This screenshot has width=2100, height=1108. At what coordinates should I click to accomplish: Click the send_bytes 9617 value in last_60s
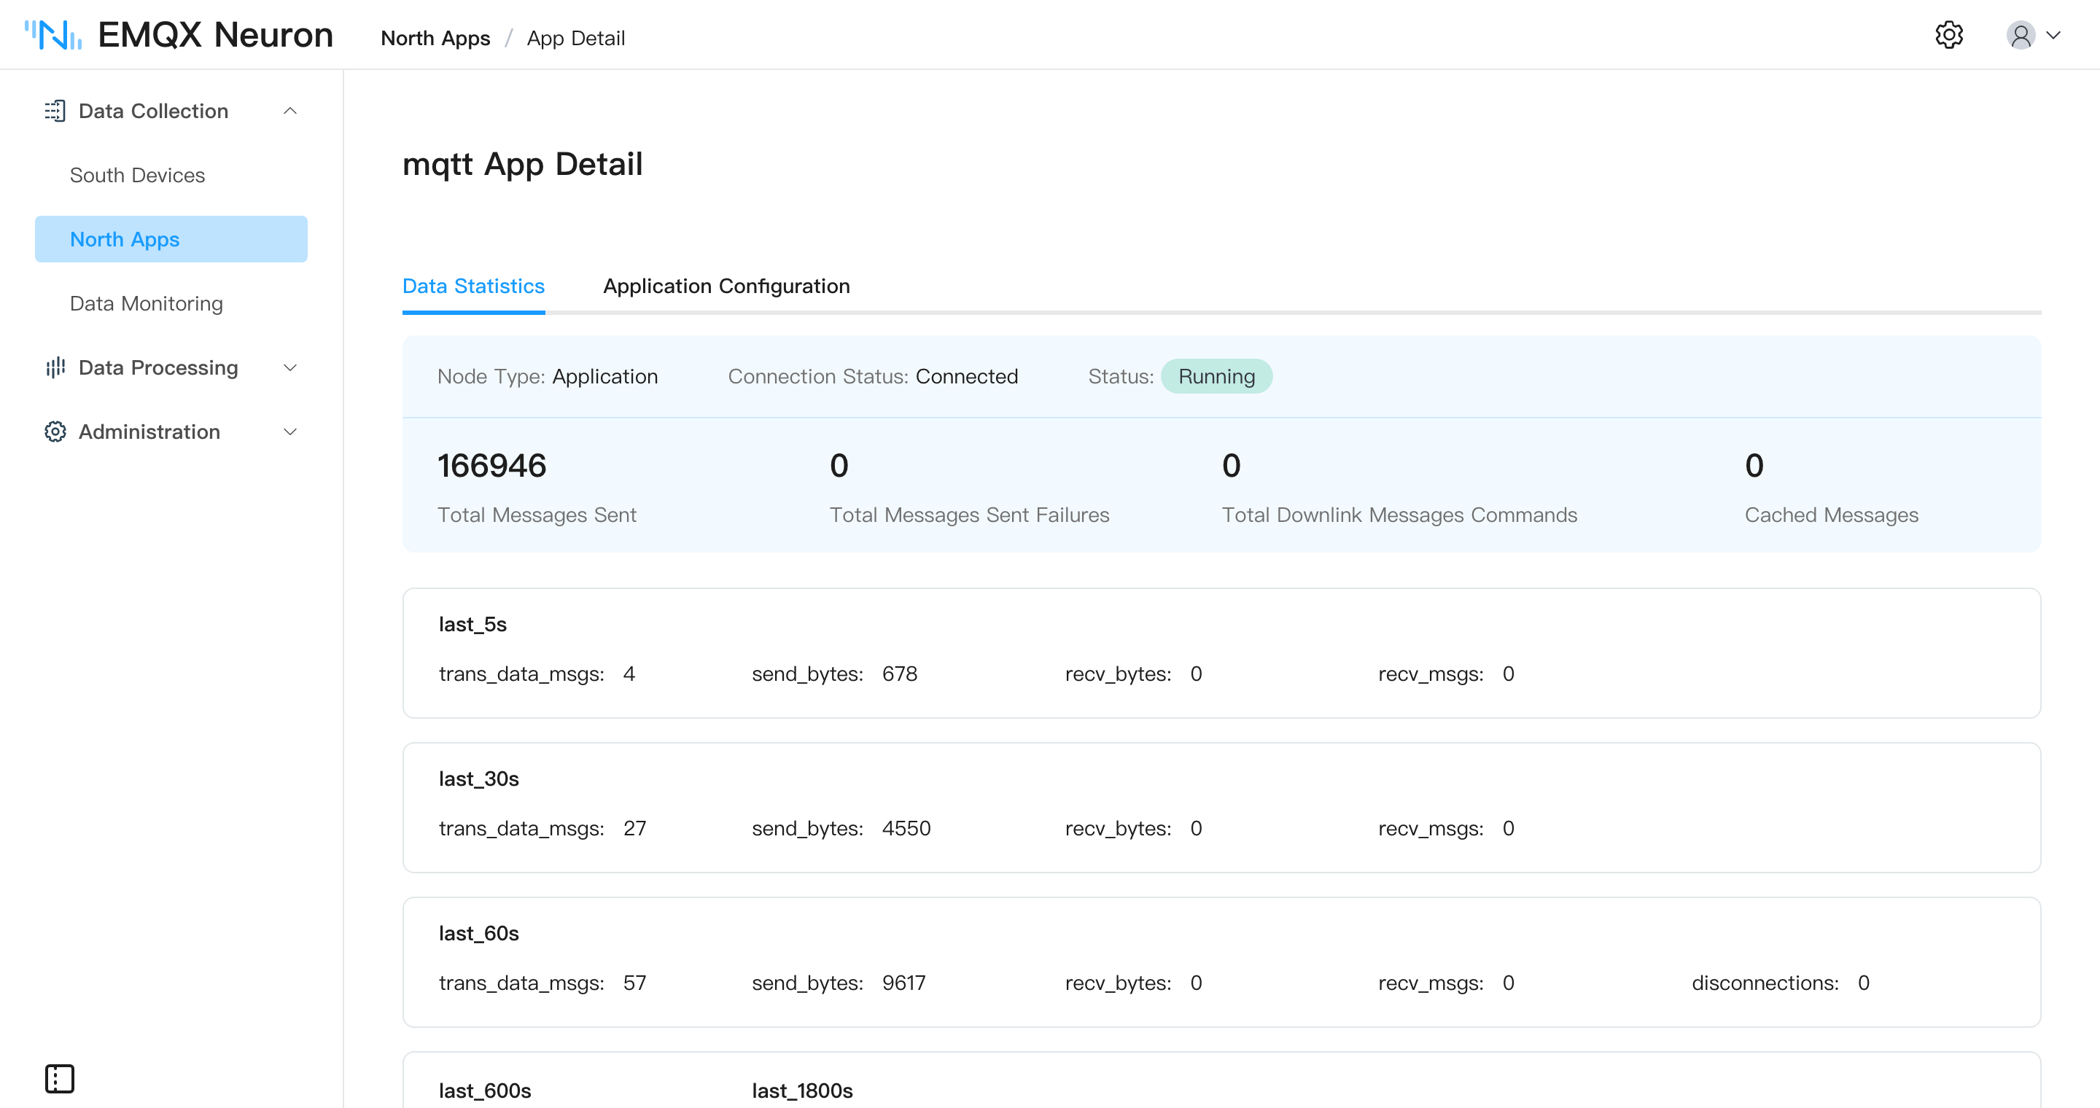tap(903, 983)
